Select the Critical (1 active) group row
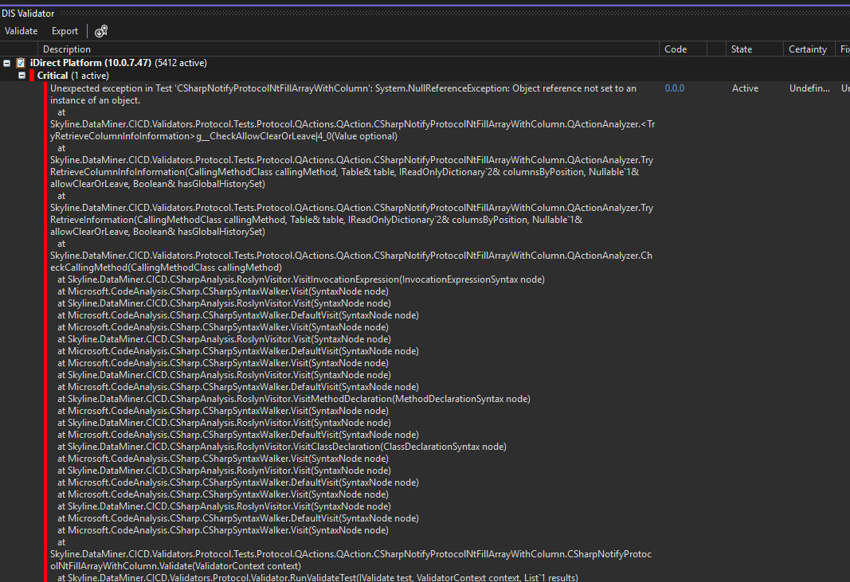The height and width of the screenshot is (582, 850). [x=73, y=76]
